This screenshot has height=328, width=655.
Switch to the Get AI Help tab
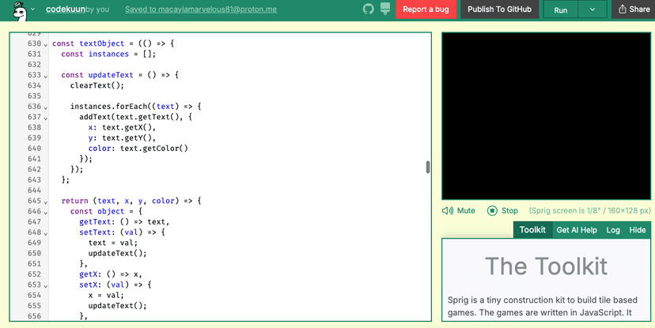point(577,230)
